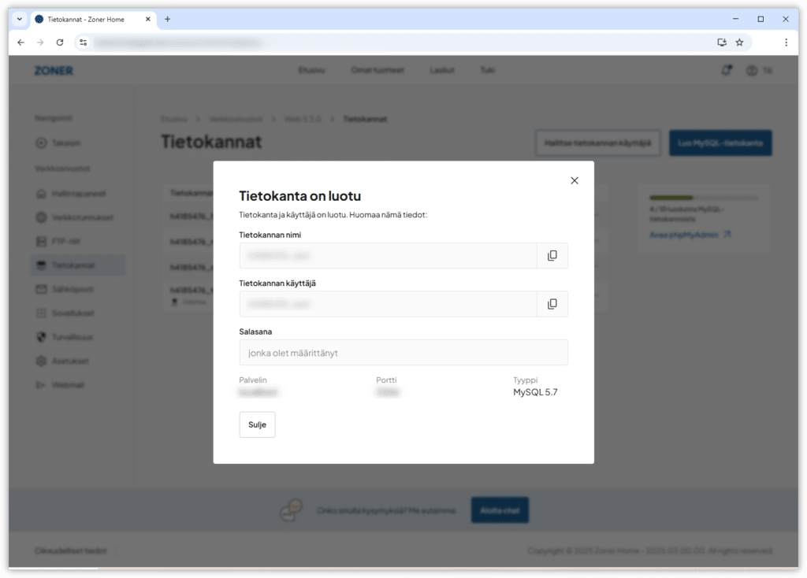This screenshot has height=578, width=807.
Task: Open the notifications bell icon
Action: (726, 70)
